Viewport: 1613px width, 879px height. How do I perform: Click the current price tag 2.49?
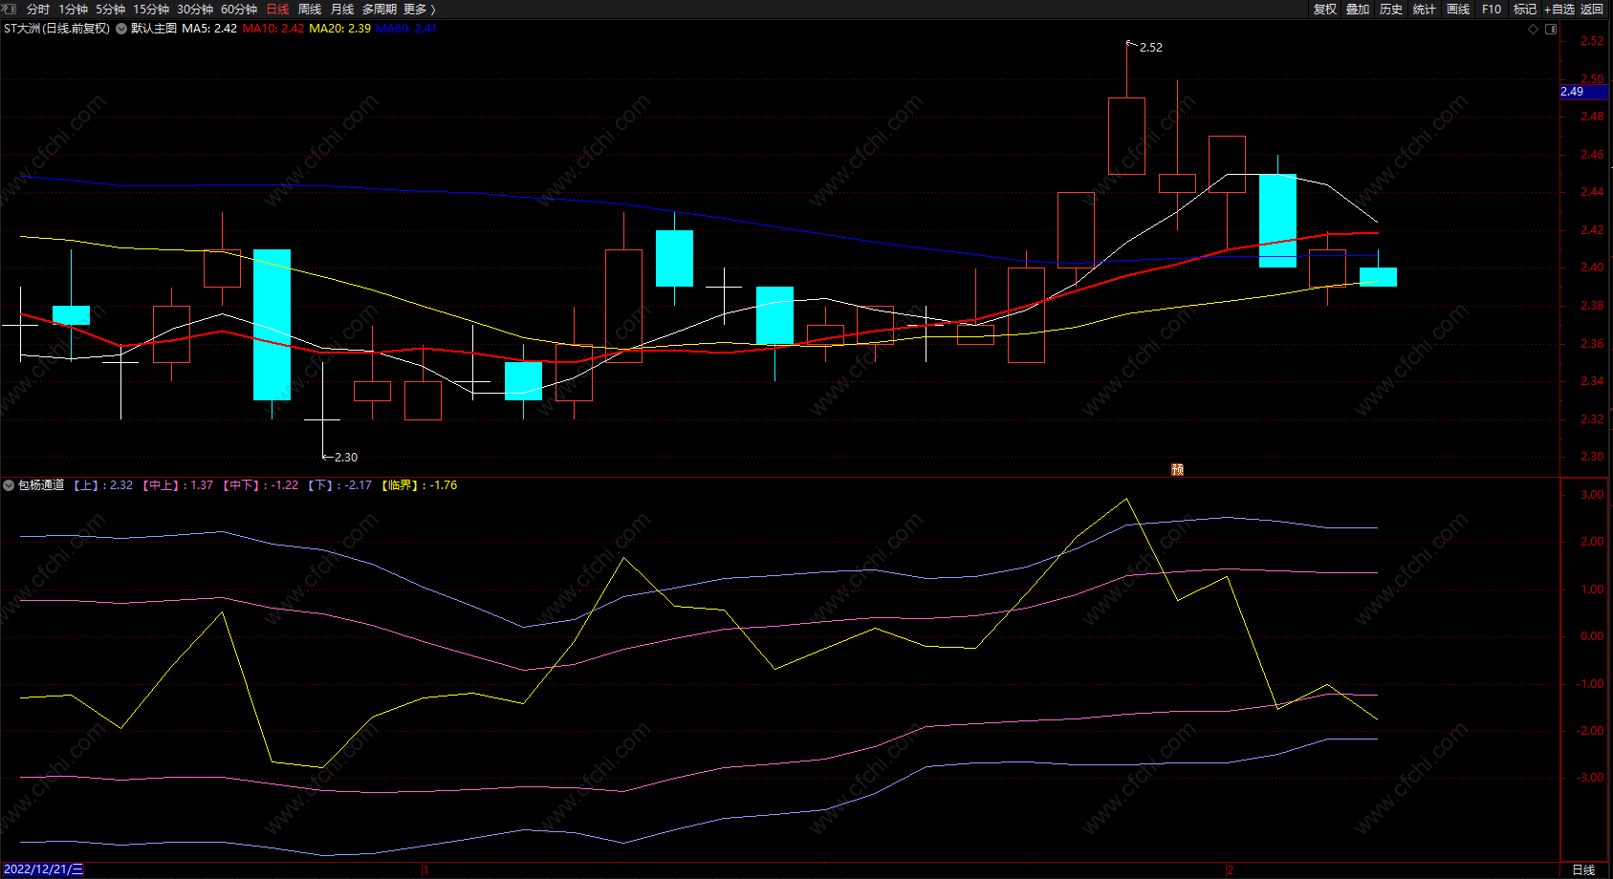tap(1583, 92)
